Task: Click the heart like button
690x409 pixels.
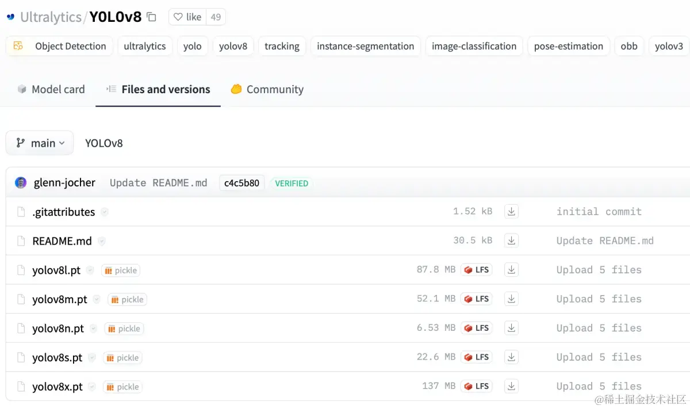Action: (x=187, y=17)
